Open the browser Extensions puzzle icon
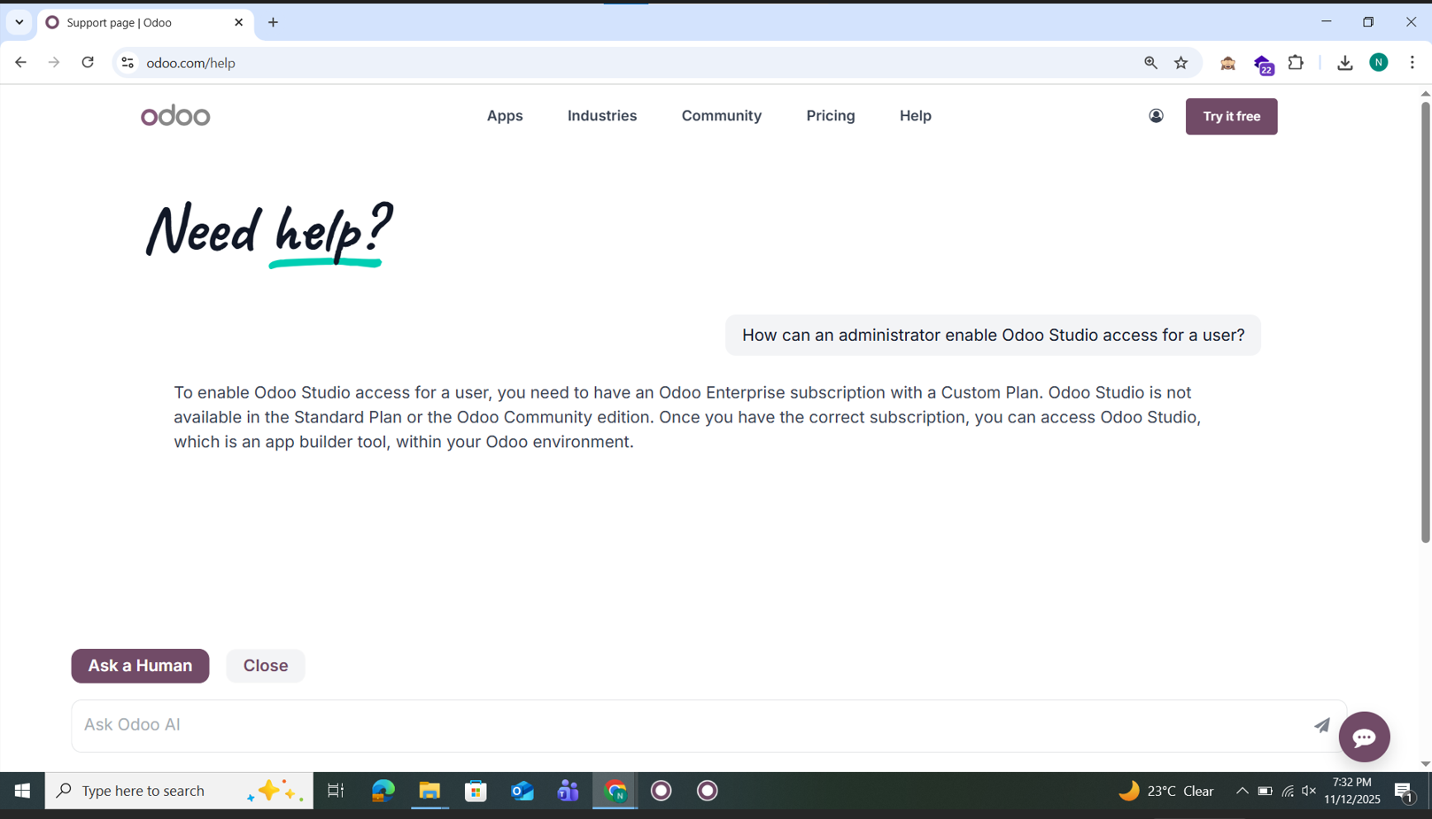 [x=1296, y=63]
